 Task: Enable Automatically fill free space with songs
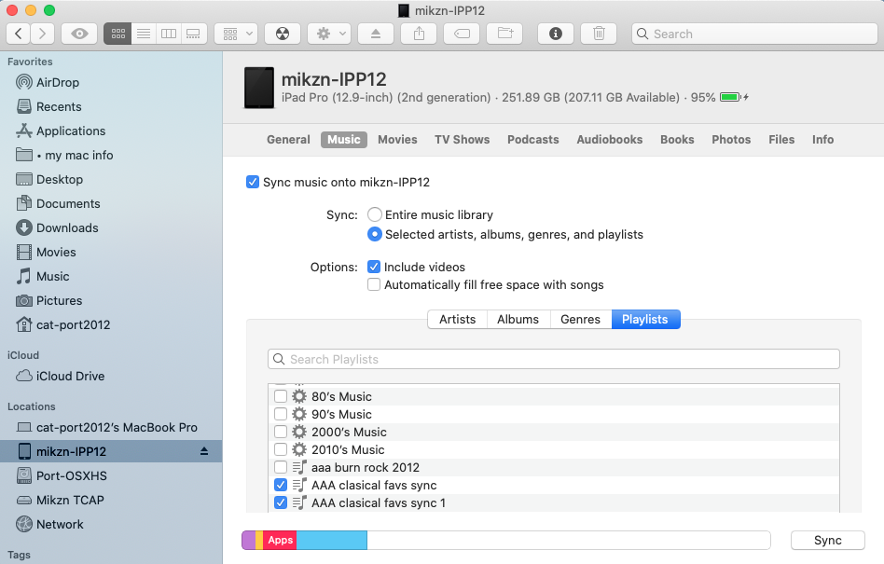pyautogui.click(x=374, y=284)
